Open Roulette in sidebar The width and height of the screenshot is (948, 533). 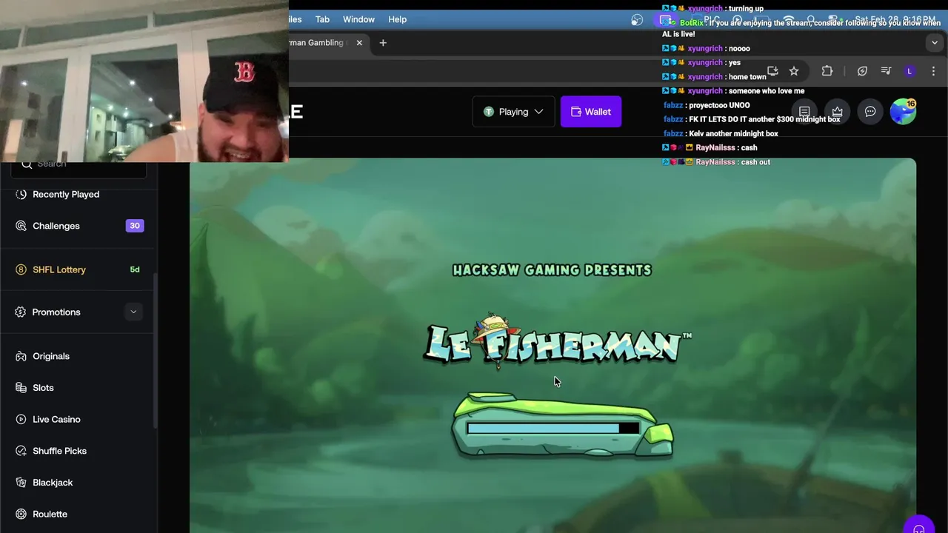click(50, 514)
